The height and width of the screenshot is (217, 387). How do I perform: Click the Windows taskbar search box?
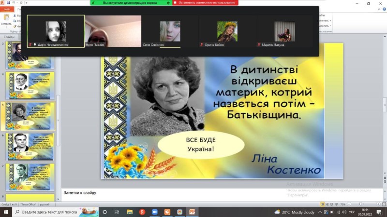coord(55,212)
